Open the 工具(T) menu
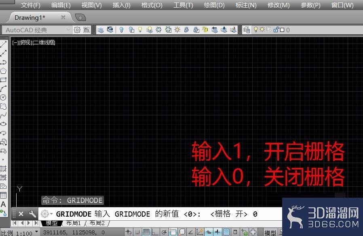The image size is (363, 236). (x=183, y=5)
